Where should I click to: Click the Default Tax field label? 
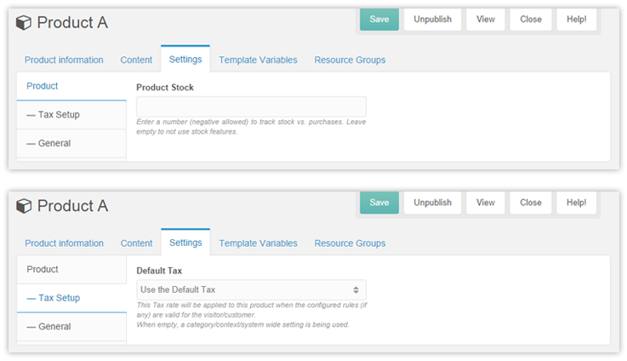click(x=159, y=271)
